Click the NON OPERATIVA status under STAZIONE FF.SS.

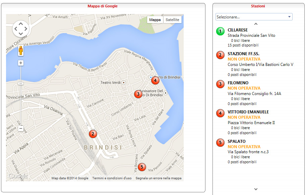point(244,59)
